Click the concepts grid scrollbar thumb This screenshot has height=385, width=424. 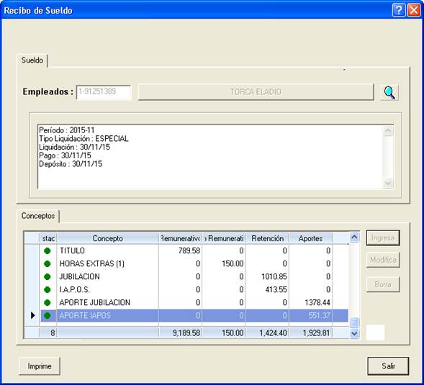354,322
